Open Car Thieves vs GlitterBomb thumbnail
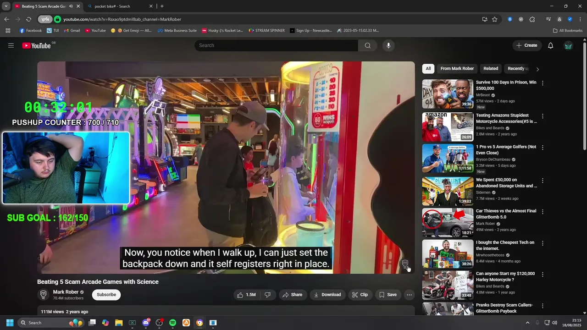587x330 pixels. coord(448,223)
